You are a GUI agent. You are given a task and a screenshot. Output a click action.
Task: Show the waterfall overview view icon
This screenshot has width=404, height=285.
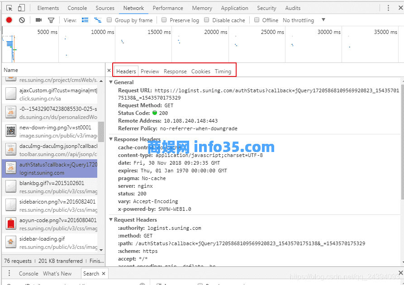pyautogui.click(x=98, y=20)
